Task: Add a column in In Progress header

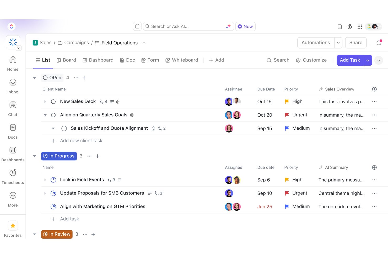Action: [x=374, y=167]
